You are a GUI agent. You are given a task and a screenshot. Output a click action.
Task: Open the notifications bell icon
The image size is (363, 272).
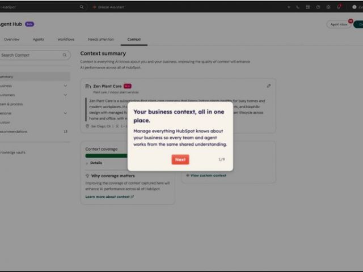(x=339, y=7)
